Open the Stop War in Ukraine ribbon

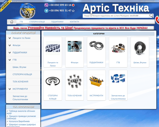tap(5, 5)
